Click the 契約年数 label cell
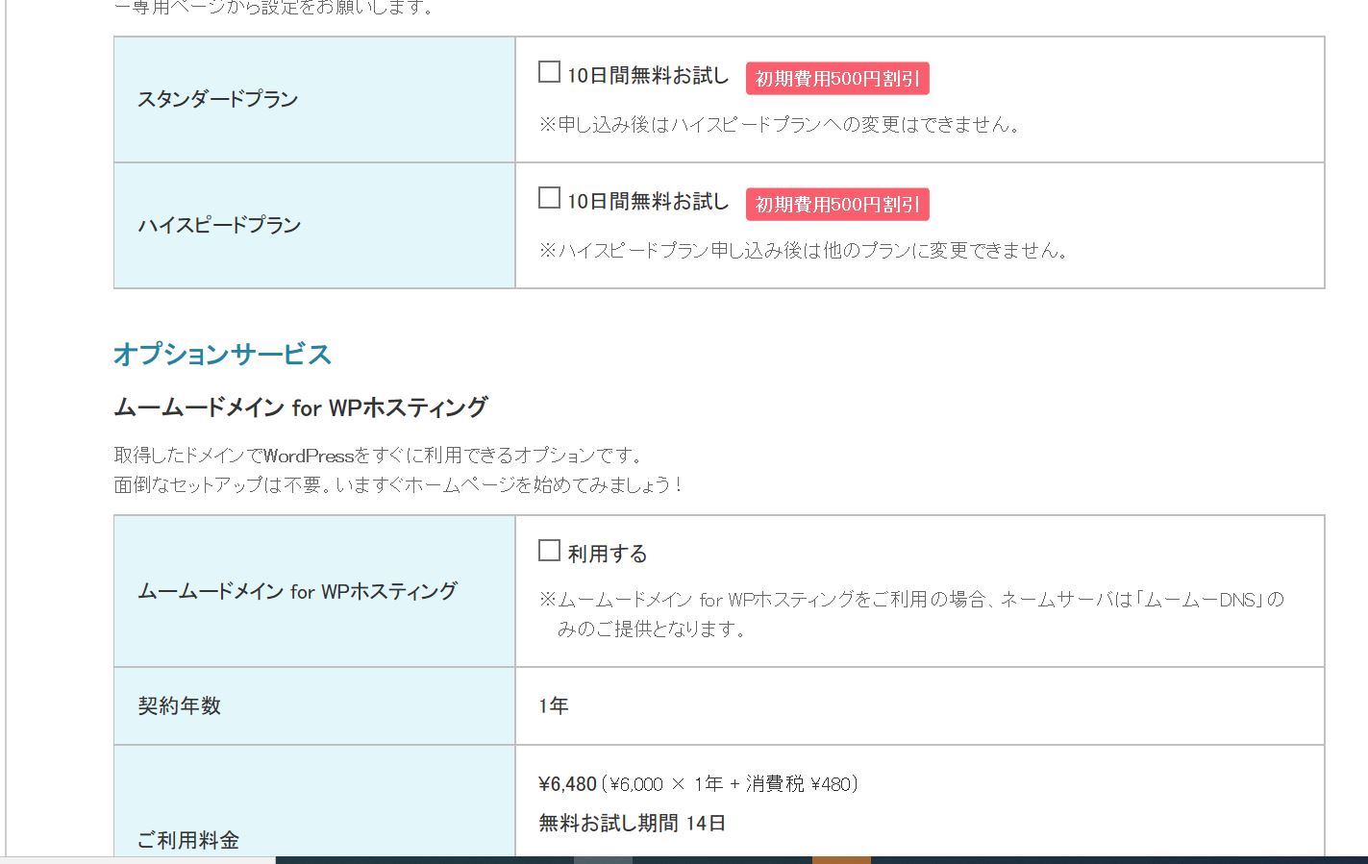 point(314,706)
